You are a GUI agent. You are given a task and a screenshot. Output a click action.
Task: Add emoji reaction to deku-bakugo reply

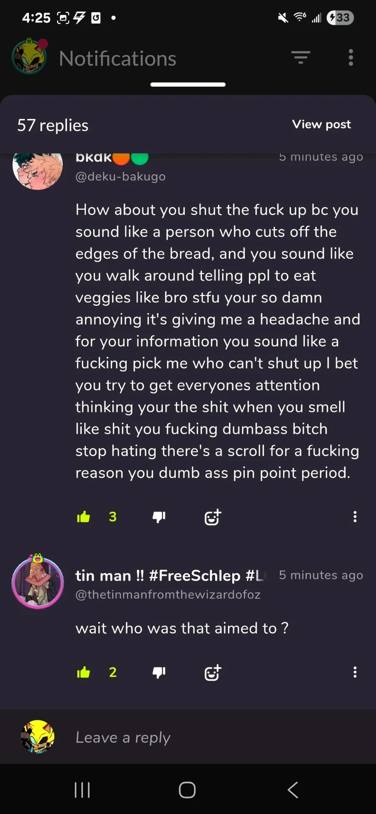click(213, 517)
